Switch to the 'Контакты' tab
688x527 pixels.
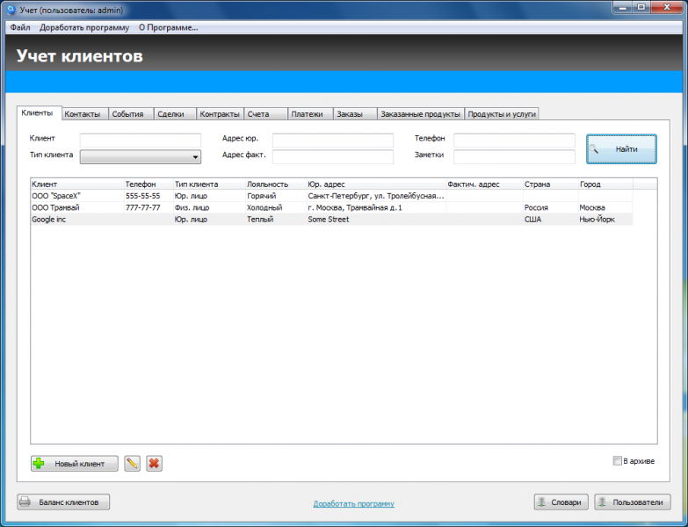click(x=84, y=114)
